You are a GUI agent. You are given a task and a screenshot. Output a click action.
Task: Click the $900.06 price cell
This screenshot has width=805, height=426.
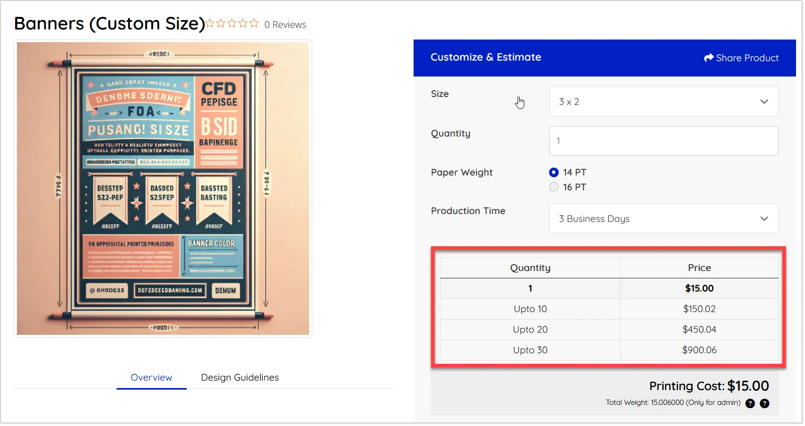[x=699, y=350]
